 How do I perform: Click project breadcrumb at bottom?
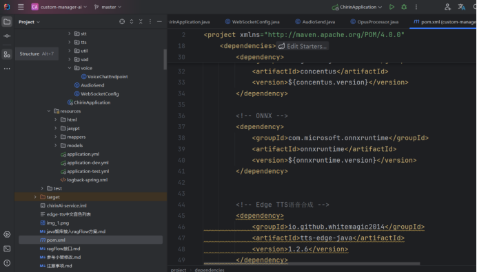point(179,269)
